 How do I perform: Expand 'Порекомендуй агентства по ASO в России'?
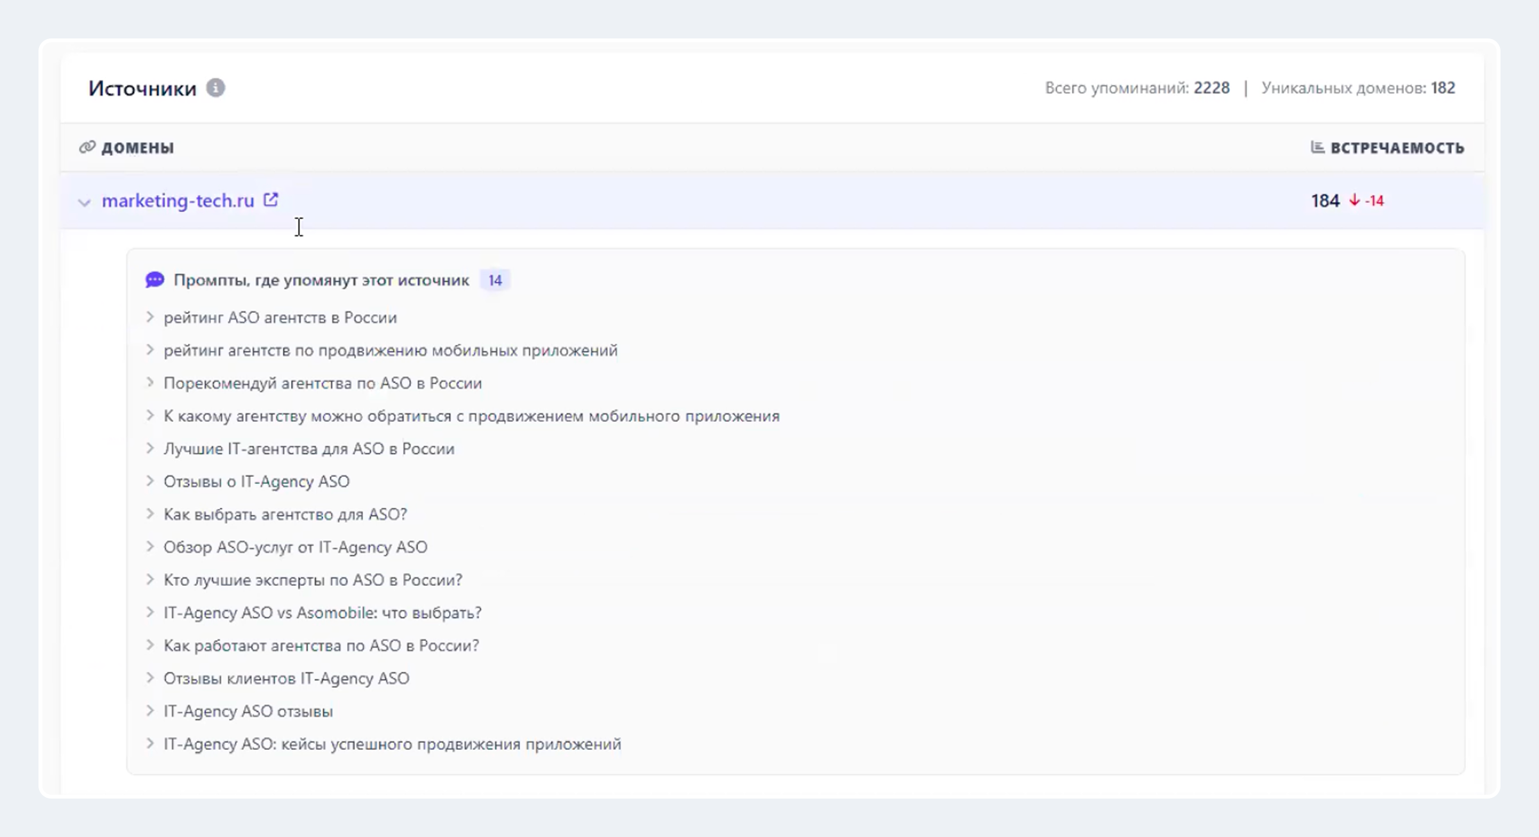click(150, 383)
